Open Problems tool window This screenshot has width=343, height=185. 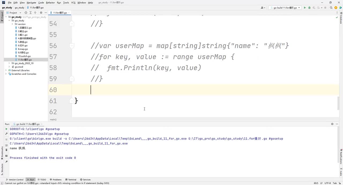coord(55,180)
